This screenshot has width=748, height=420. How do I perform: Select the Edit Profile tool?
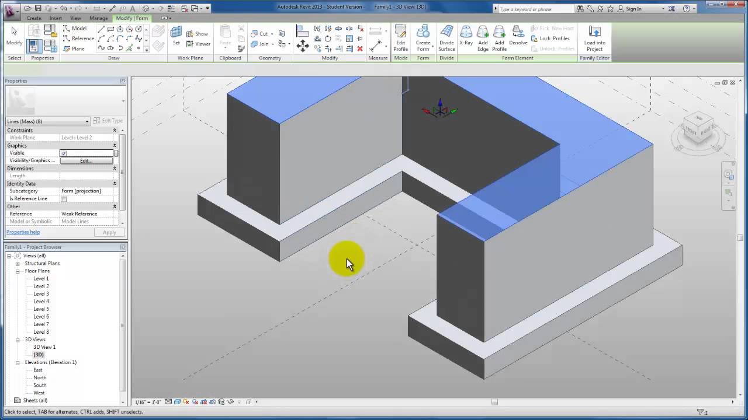[x=400, y=38]
